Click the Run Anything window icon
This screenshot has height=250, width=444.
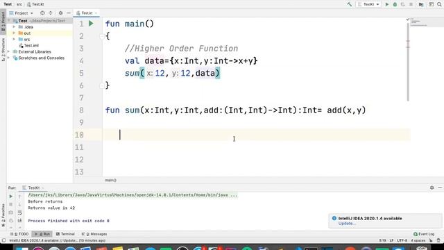(431, 4)
